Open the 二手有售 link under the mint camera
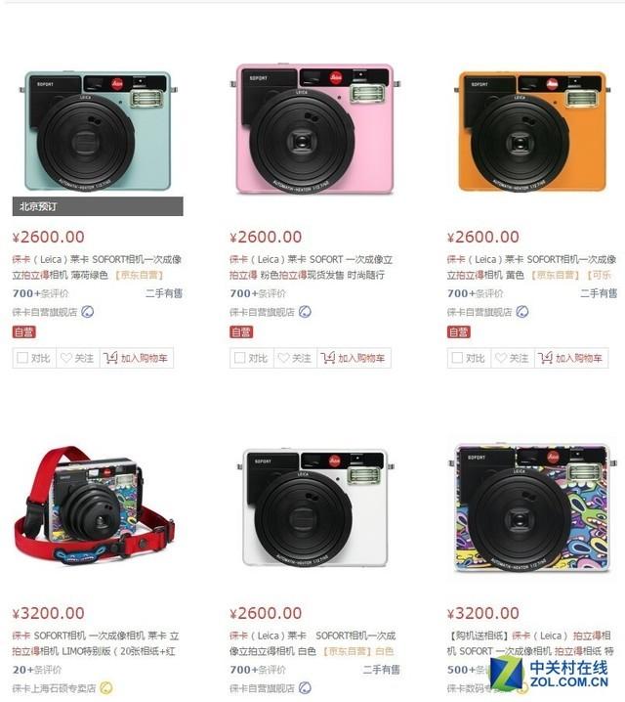This screenshot has height=702, width=625. click(x=164, y=293)
